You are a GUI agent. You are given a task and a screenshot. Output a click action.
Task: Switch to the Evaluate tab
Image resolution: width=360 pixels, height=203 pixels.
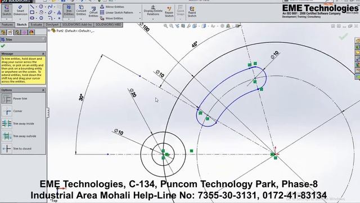coord(36,25)
